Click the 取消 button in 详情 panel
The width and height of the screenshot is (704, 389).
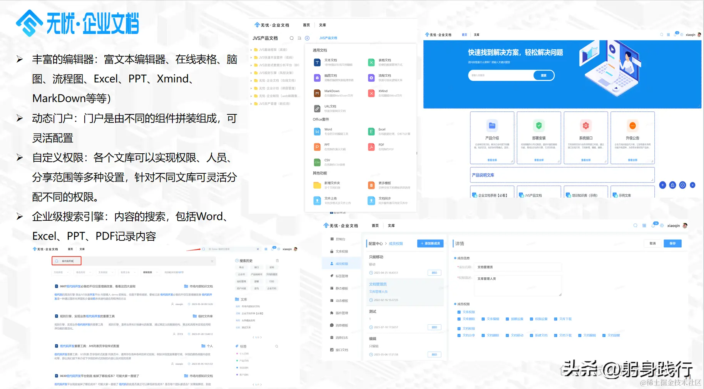[652, 243]
